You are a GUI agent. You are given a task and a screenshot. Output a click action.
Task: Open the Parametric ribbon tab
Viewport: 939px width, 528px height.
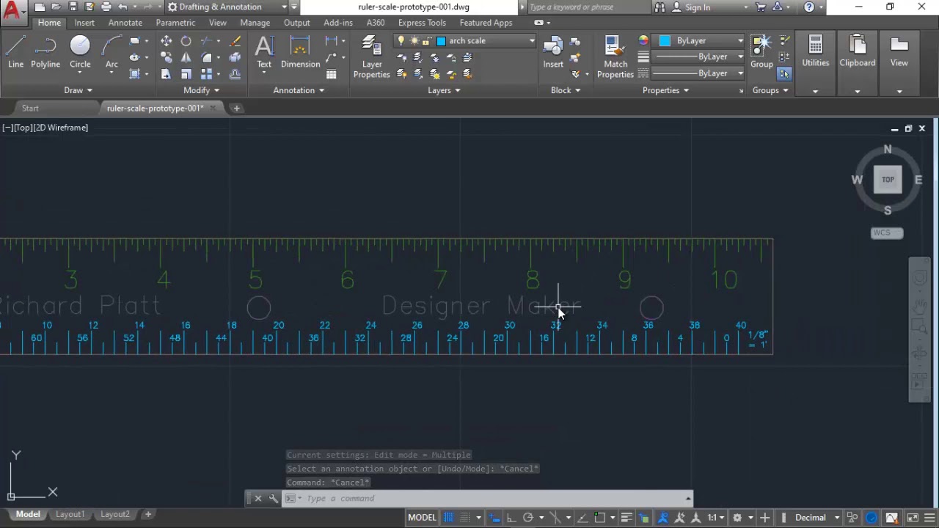(x=175, y=23)
